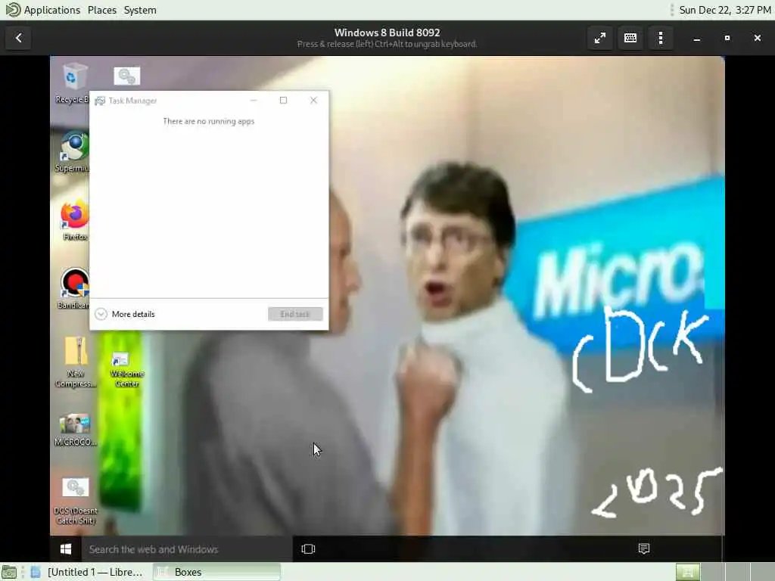
Task: Go back in the Boxes header bar
Action: (19, 38)
